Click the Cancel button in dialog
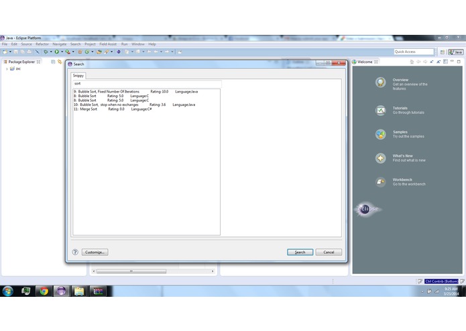 point(329,252)
